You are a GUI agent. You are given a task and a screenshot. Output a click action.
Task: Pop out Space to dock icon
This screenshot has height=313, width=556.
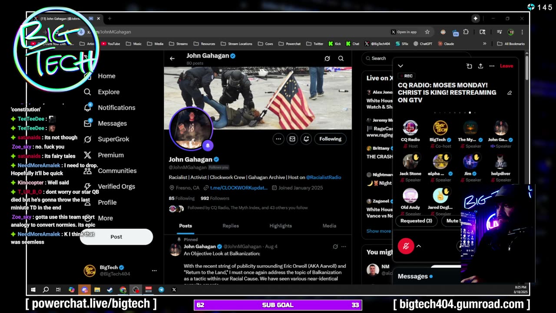[469, 66]
